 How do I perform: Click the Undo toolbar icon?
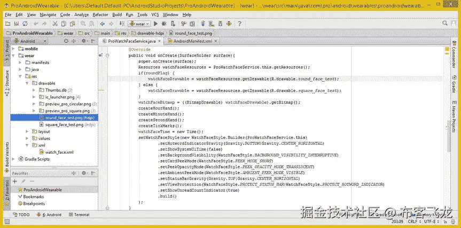coord(36,24)
